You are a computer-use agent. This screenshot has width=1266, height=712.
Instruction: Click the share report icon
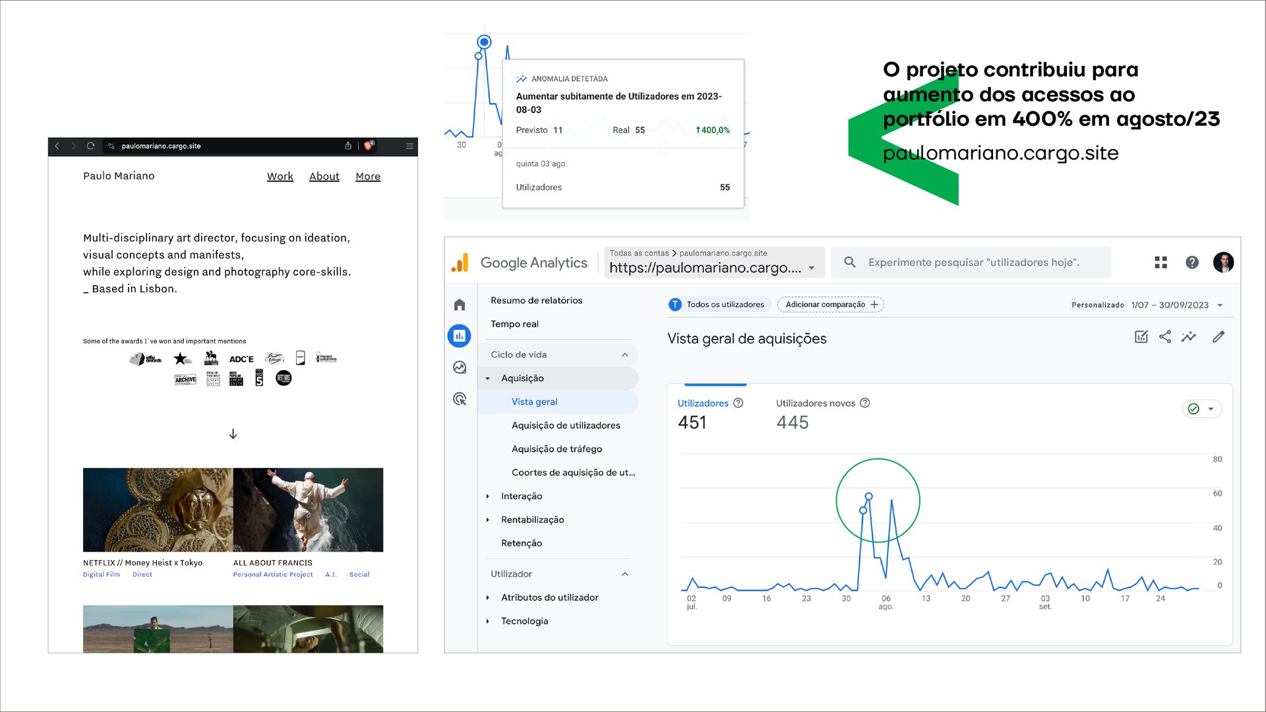(1165, 337)
